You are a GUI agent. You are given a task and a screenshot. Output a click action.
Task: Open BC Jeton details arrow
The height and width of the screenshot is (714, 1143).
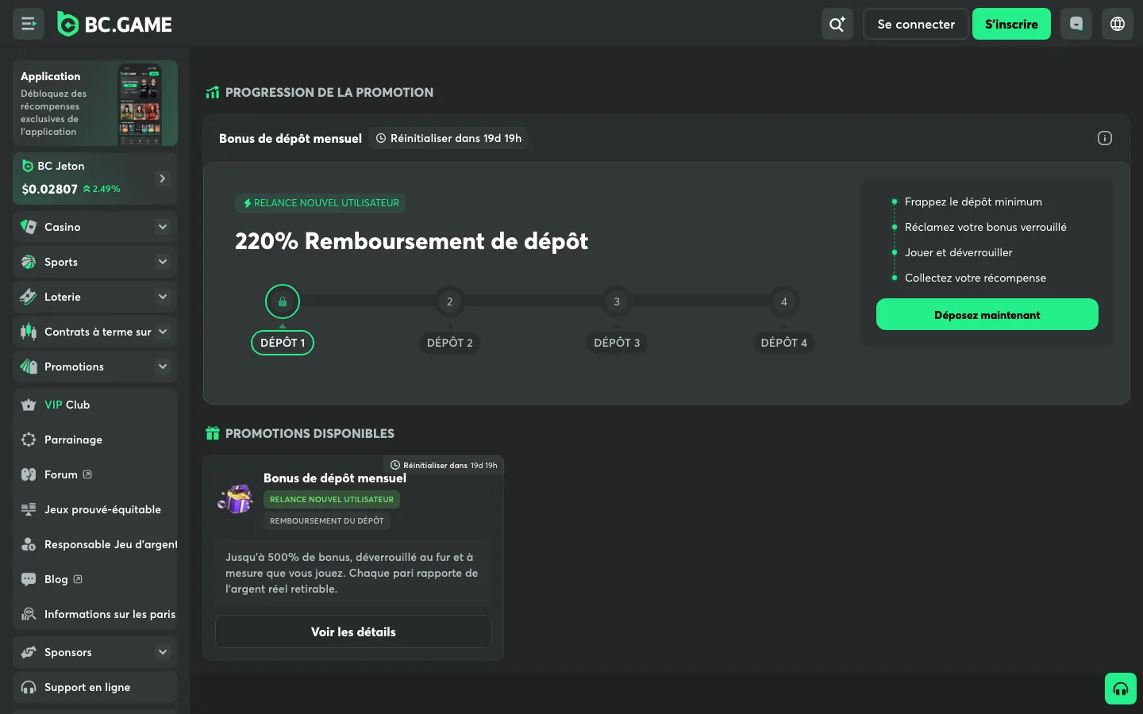point(163,178)
